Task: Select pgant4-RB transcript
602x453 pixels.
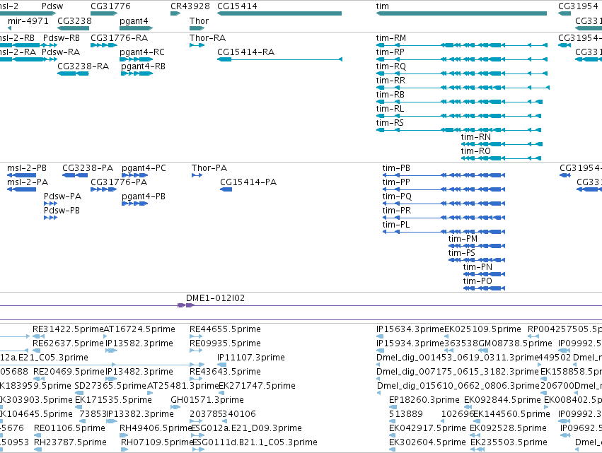Action: click(137, 73)
